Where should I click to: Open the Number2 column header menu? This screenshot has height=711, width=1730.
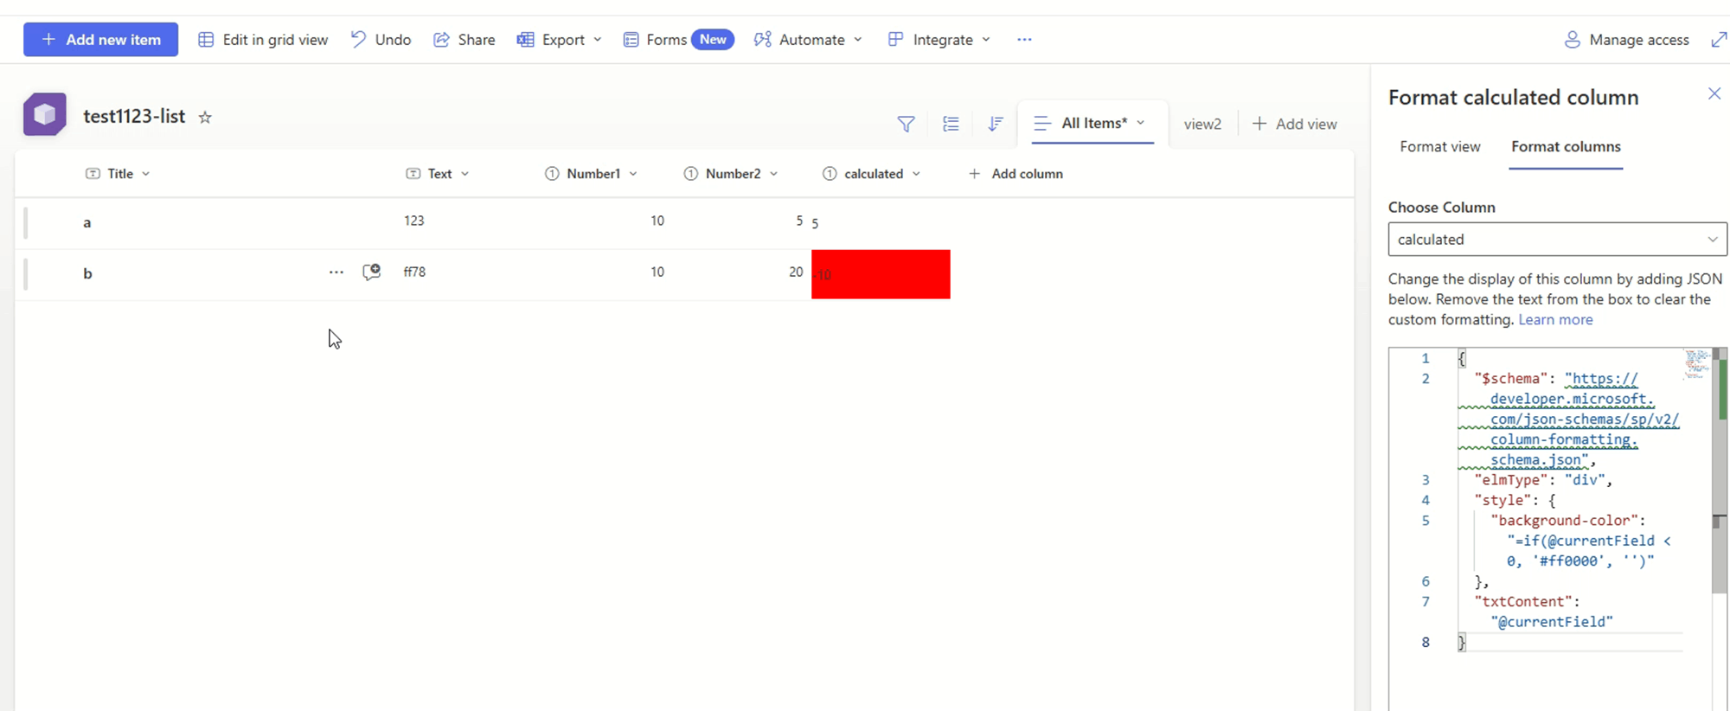(731, 174)
